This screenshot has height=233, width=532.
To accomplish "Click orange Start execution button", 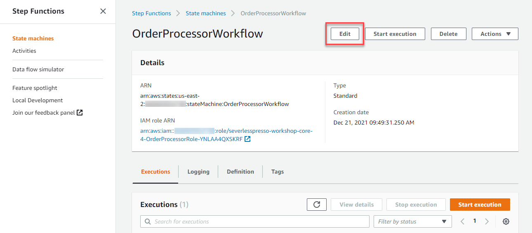I will 480,205.
